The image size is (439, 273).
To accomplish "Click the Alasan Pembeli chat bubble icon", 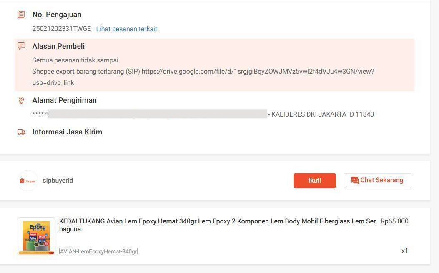I will (x=21, y=46).
